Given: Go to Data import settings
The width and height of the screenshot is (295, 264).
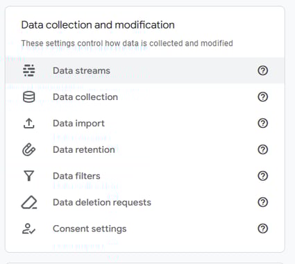Looking at the screenshot, I should [145, 123].
